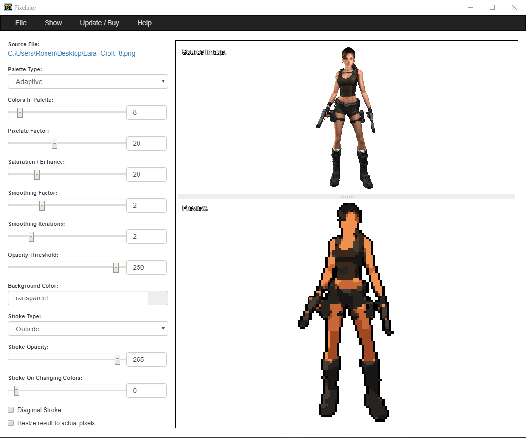Expand the Palette Type dropdown
526x438 pixels.
pyautogui.click(x=88, y=82)
